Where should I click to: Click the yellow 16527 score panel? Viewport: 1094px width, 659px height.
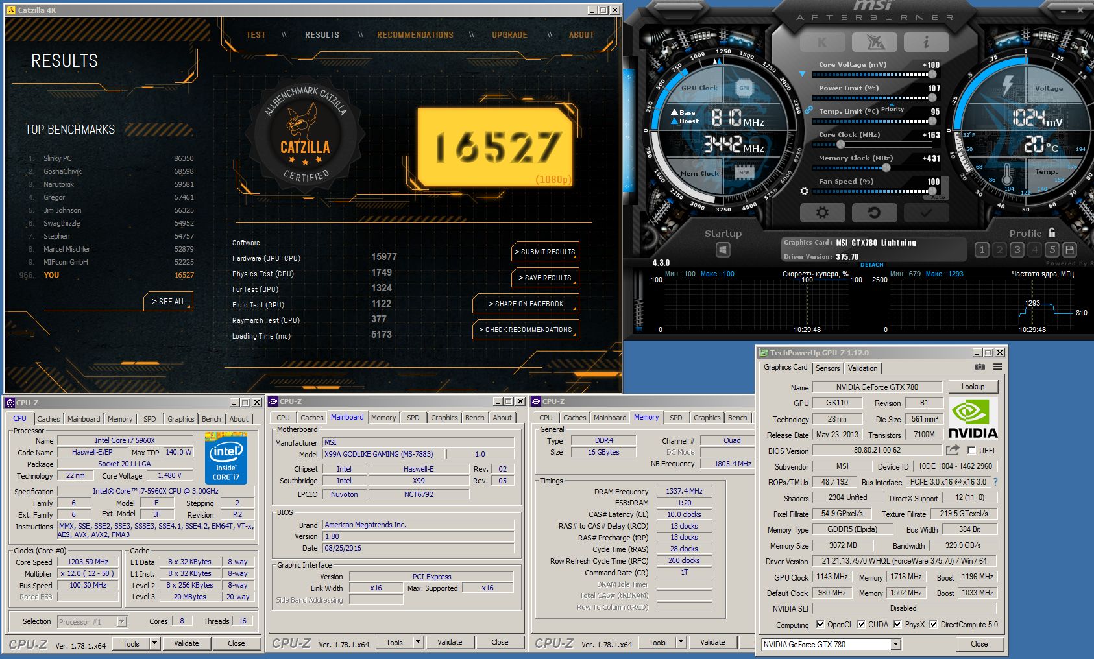pyautogui.click(x=494, y=147)
